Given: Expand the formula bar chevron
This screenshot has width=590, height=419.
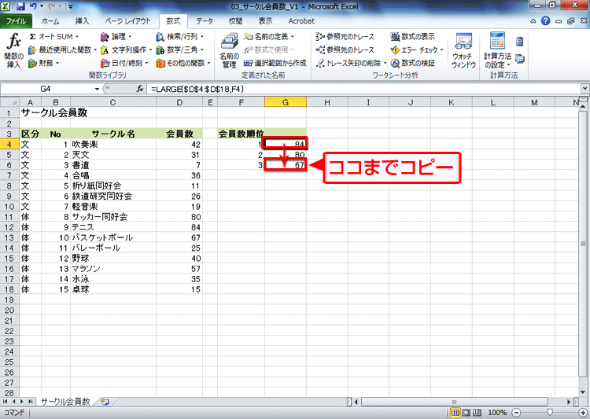Looking at the screenshot, I should [x=584, y=89].
